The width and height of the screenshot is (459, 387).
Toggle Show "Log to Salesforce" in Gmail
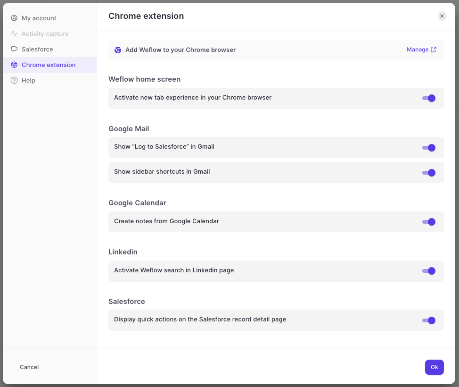click(x=429, y=148)
